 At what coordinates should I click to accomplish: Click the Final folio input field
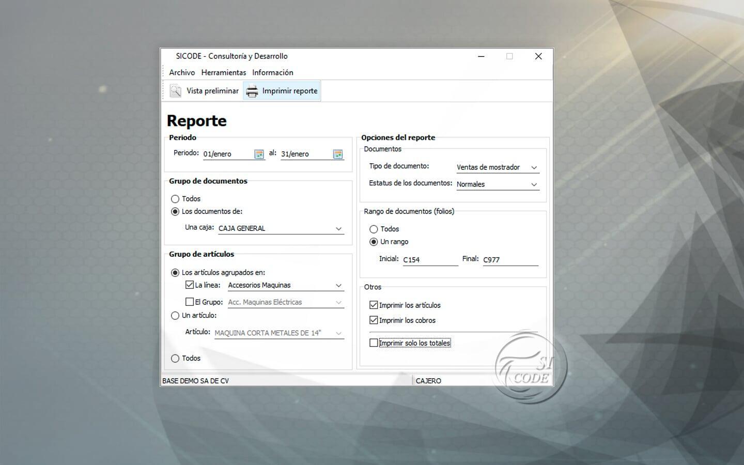[510, 260]
